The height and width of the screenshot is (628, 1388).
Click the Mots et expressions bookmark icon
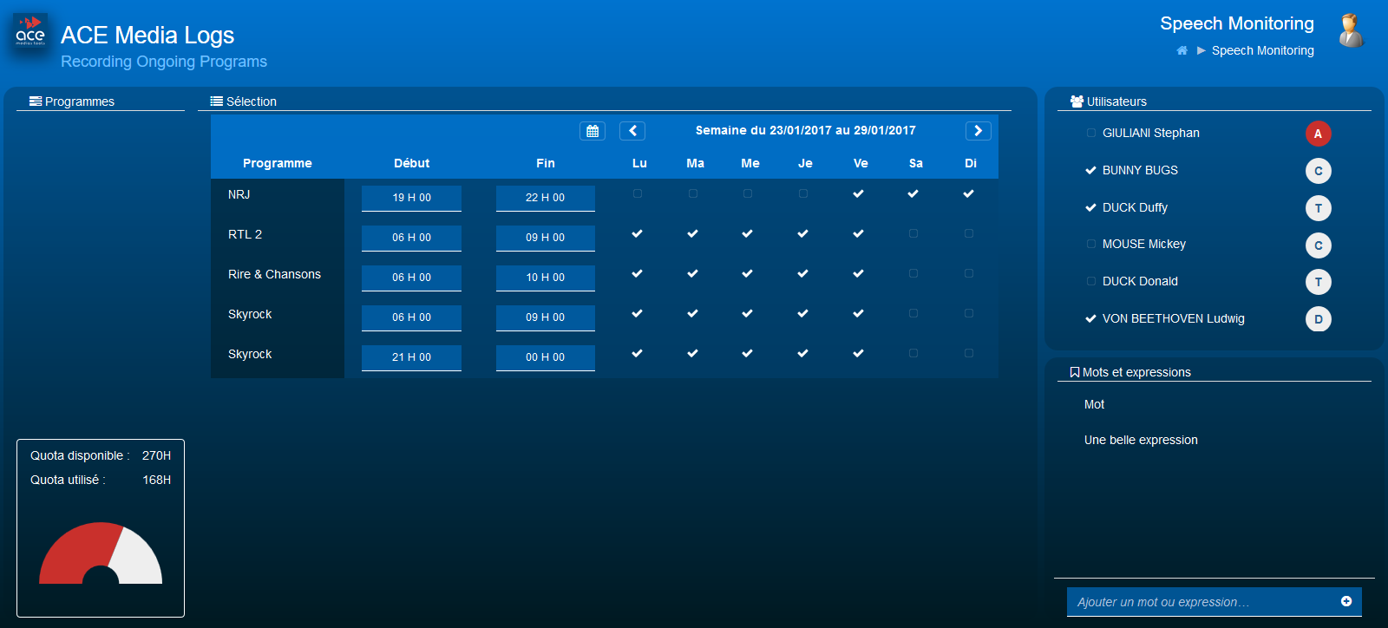click(x=1075, y=372)
